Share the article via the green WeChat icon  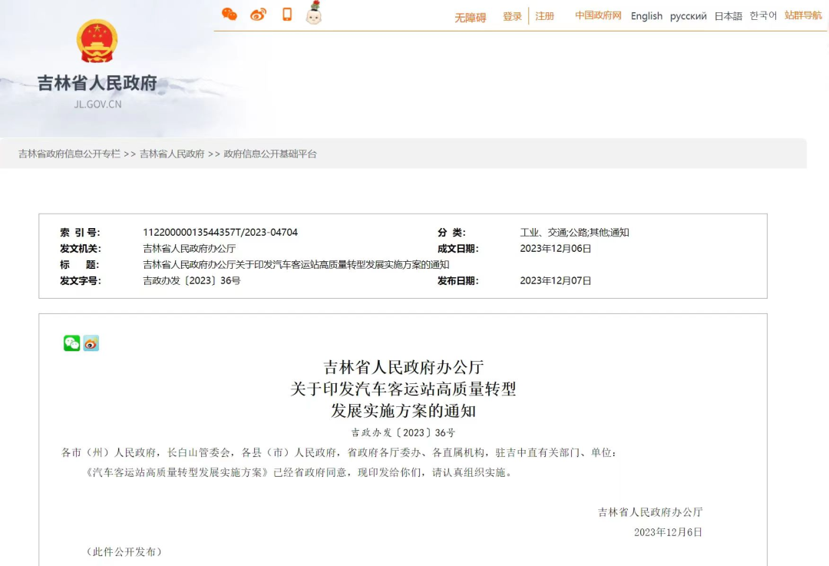(70, 343)
